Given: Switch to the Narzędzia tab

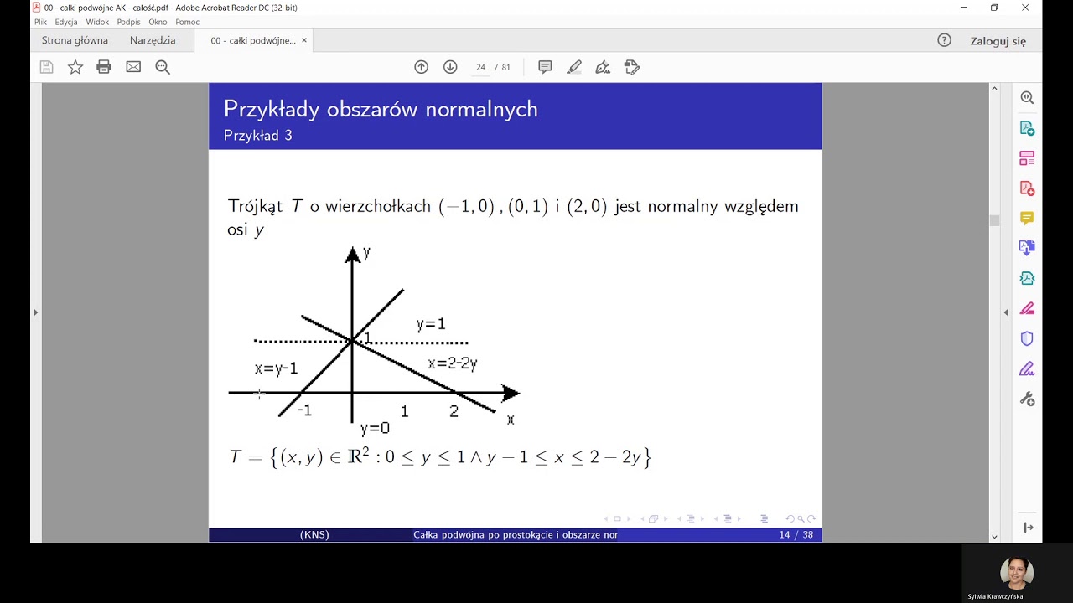Looking at the screenshot, I should 153,40.
